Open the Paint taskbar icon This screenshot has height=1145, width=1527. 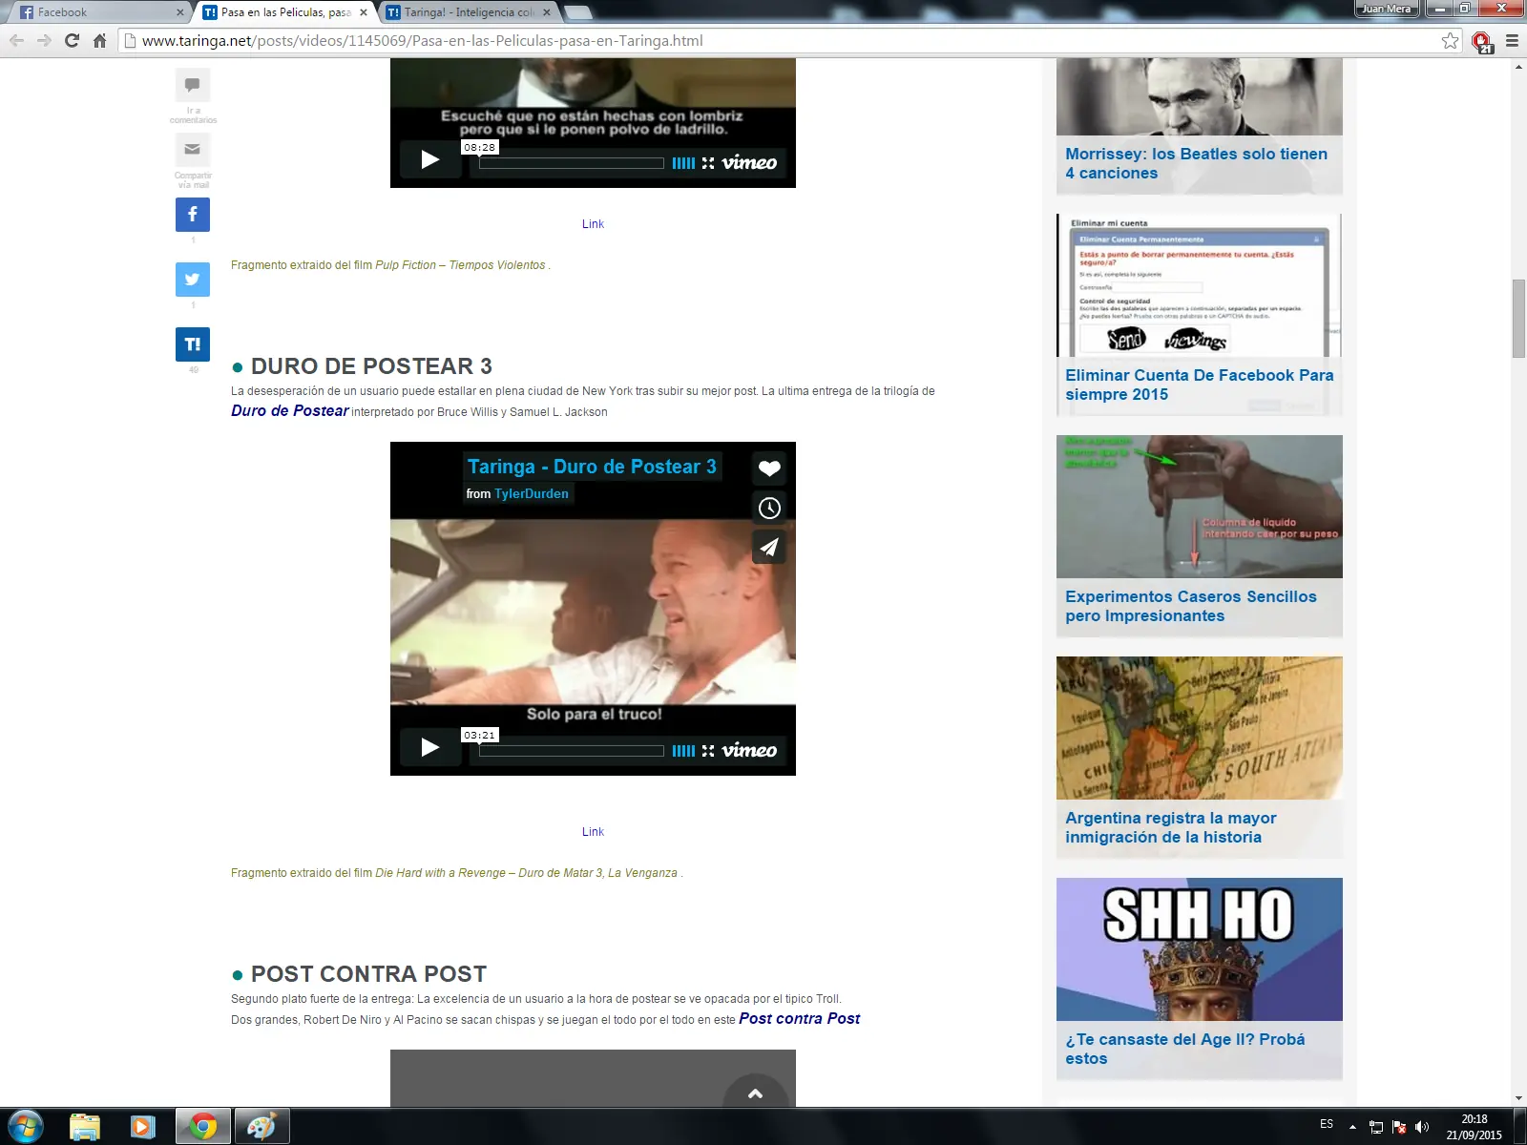coord(261,1127)
